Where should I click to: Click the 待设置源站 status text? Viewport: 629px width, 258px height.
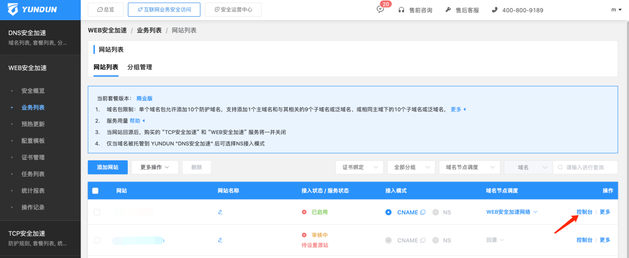pos(315,245)
